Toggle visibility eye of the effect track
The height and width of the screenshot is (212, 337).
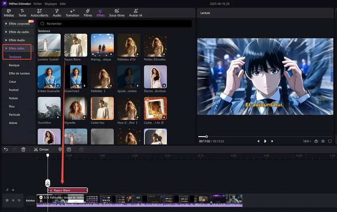[13, 190]
